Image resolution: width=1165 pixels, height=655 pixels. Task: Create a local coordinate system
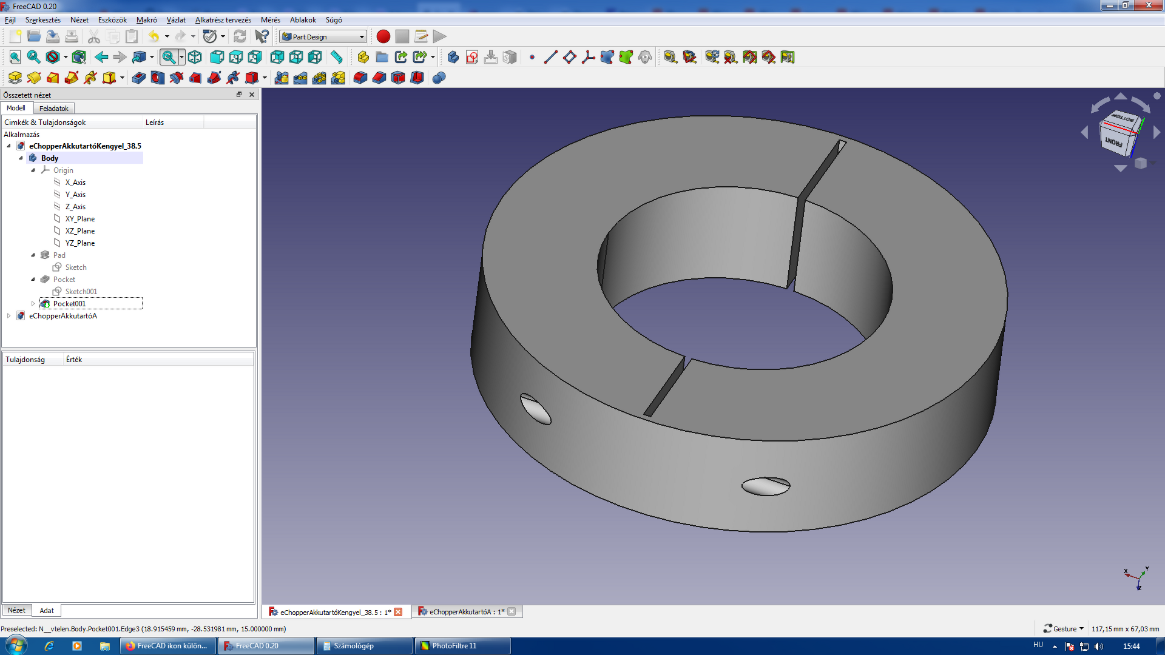pyautogui.click(x=589, y=57)
